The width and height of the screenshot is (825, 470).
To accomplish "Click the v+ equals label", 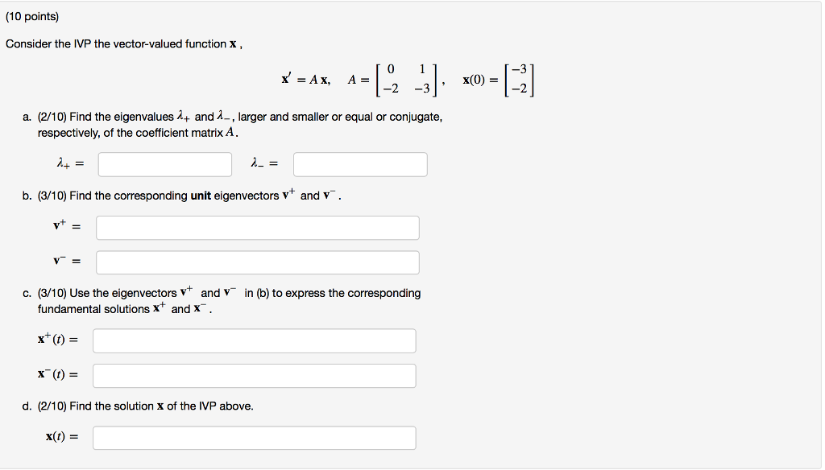I will [64, 227].
